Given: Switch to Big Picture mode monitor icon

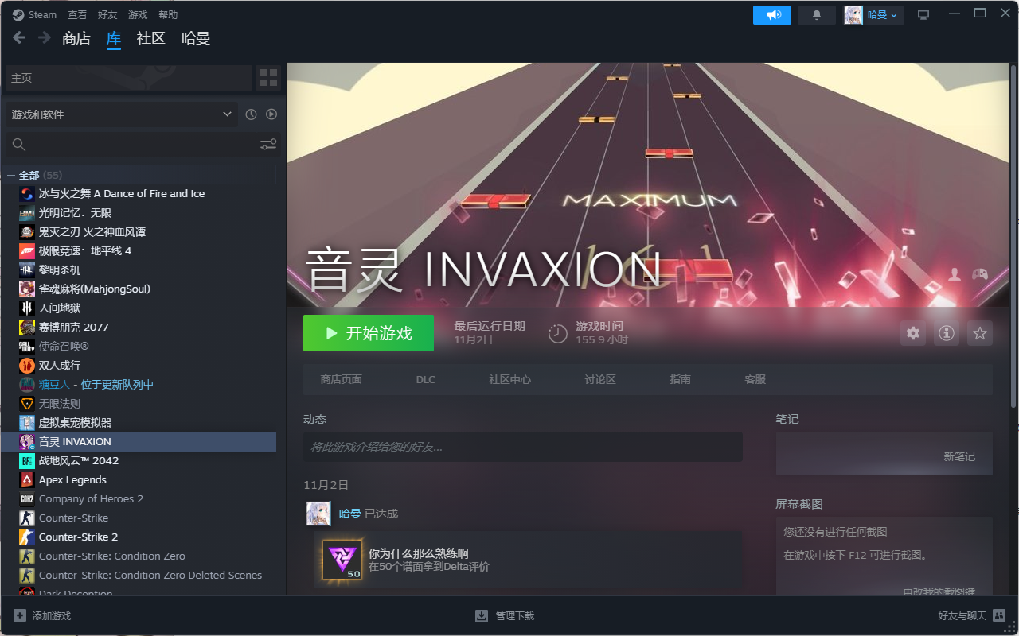Looking at the screenshot, I should 923,15.
